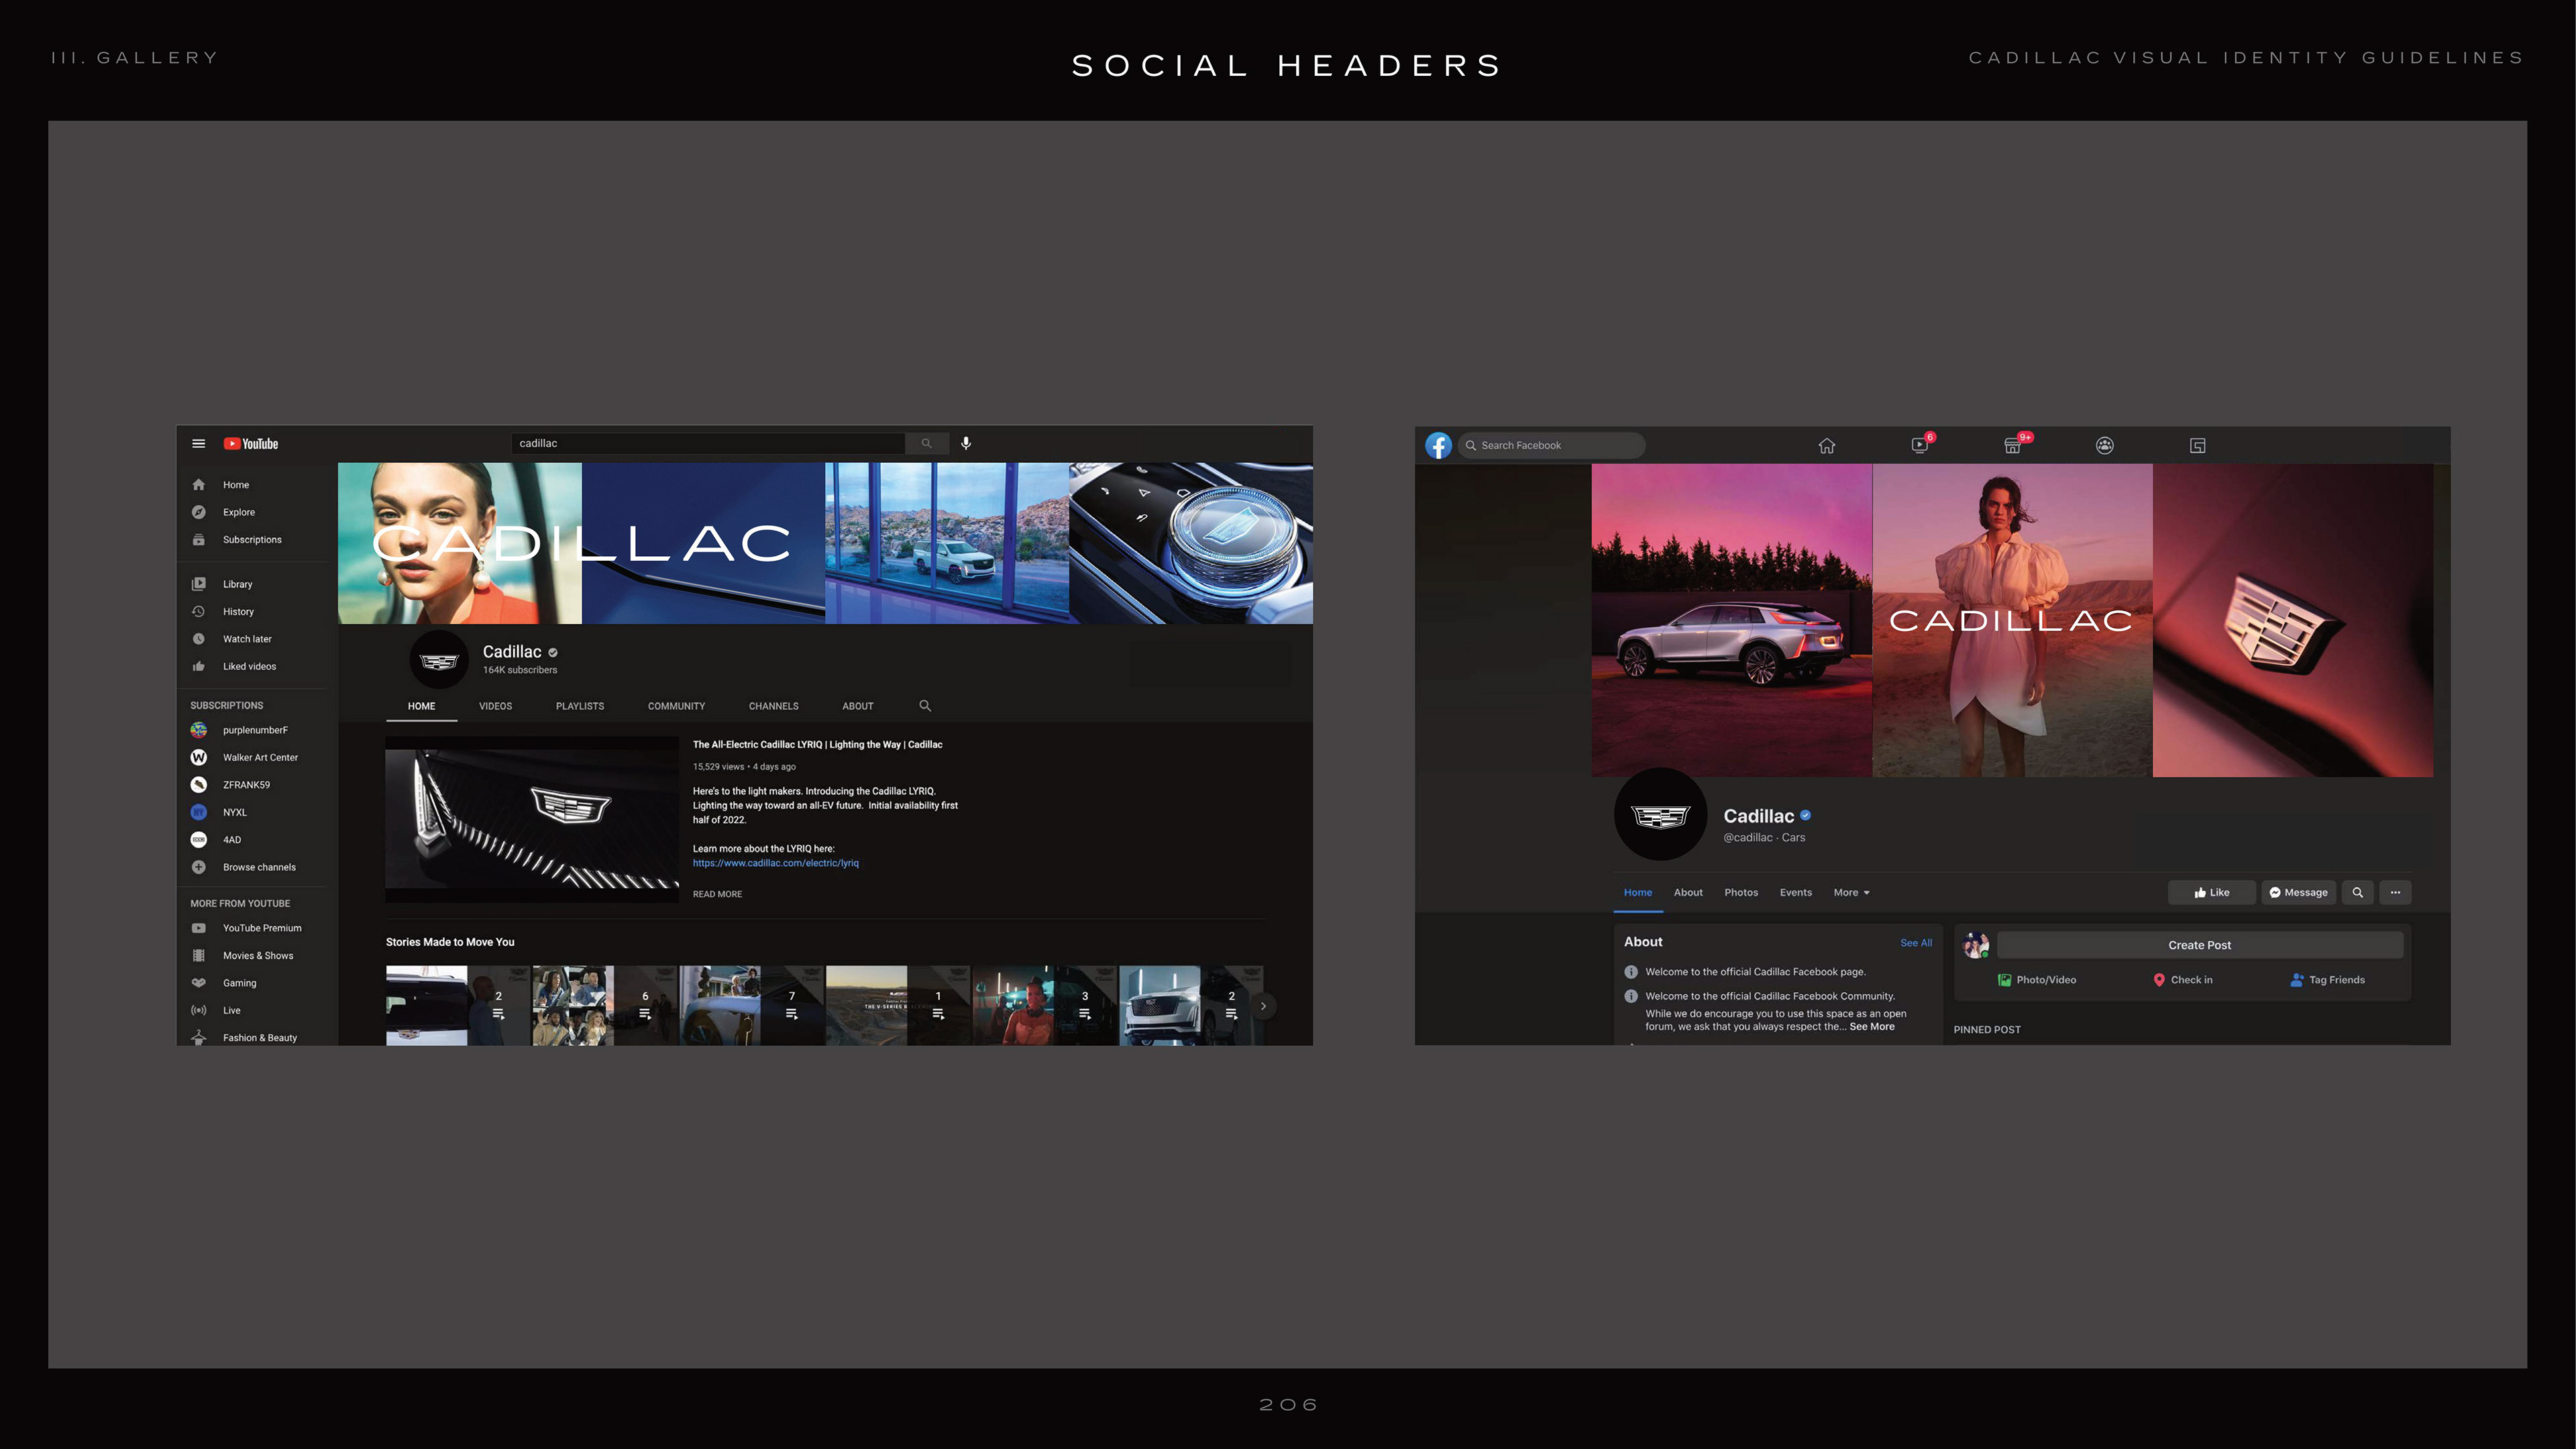Click the YouTube search magnifier button
2576x1449 pixels.
click(926, 443)
